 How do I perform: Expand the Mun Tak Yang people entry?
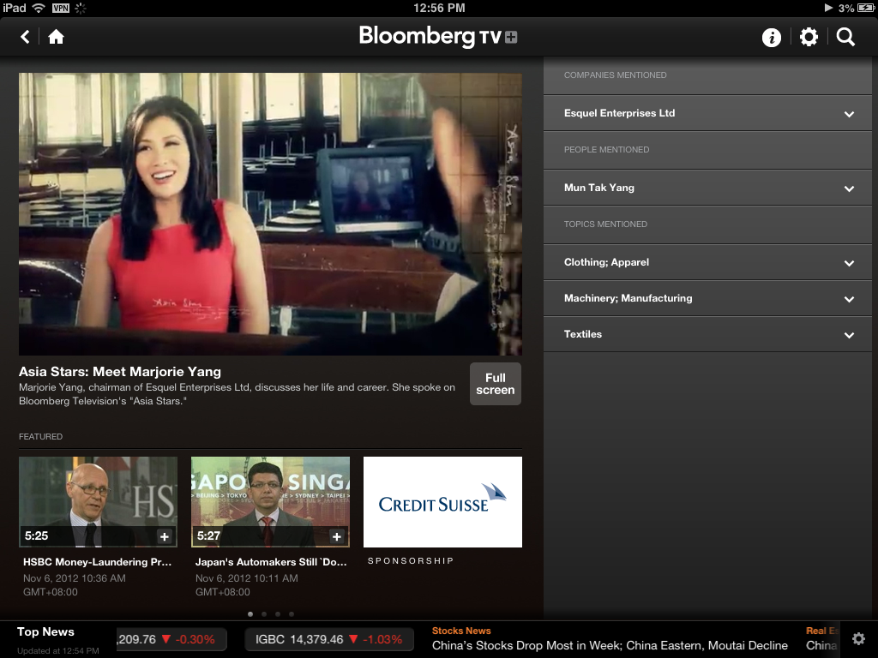click(x=707, y=187)
